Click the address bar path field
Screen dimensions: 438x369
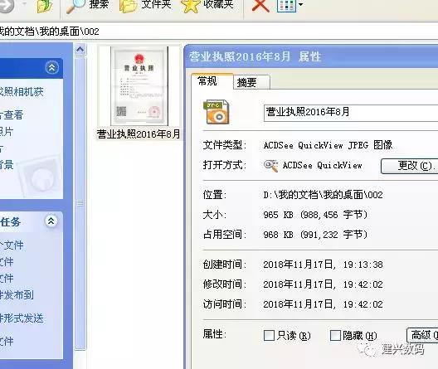pos(219,32)
